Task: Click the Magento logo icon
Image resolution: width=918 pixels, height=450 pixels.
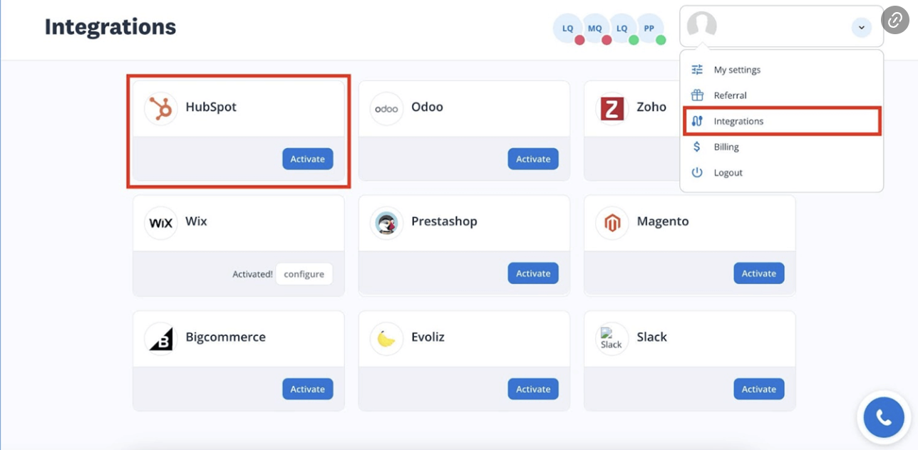Action: [612, 223]
